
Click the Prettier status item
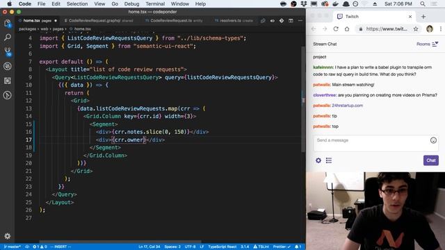click(x=282, y=247)
